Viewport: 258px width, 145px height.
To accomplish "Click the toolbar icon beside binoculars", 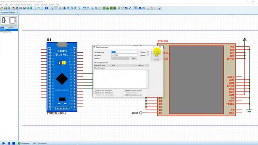I will [144, 8].
